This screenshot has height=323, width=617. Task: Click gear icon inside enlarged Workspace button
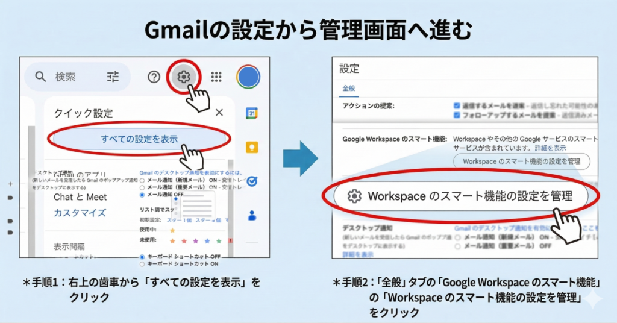354,196
